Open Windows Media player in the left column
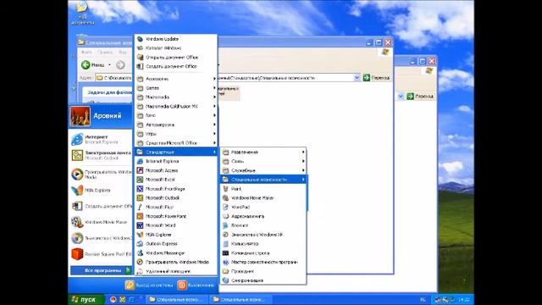 (101, 174)
